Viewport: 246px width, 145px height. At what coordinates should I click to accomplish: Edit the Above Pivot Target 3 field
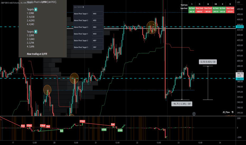[x=98, y=27]
